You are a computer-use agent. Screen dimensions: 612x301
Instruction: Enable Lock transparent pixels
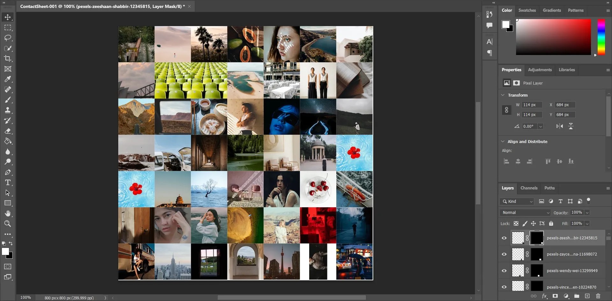(516, 223)
